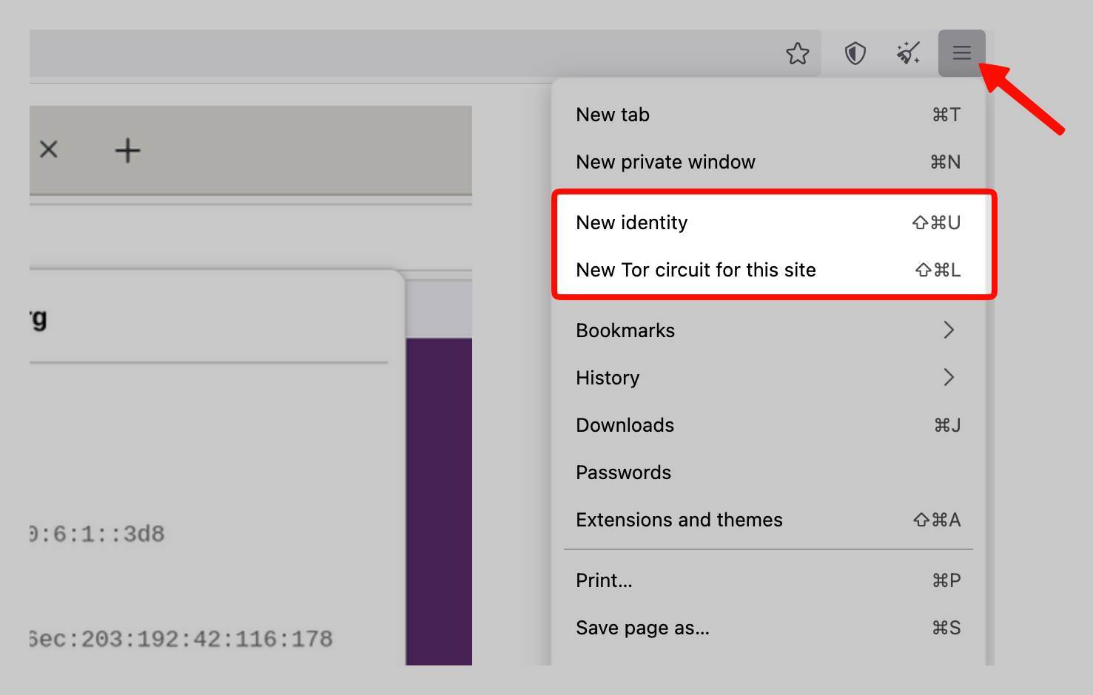Expand the History submenu
Image resolution: width=1093 pixels, height=695 pixels.
coord(608,378)
